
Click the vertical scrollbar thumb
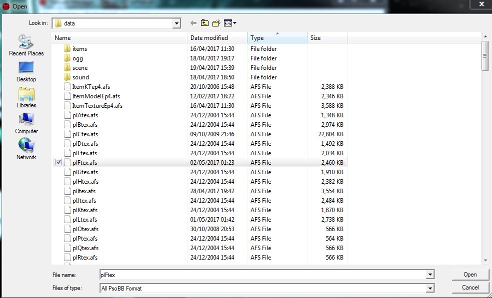[485, 56]
